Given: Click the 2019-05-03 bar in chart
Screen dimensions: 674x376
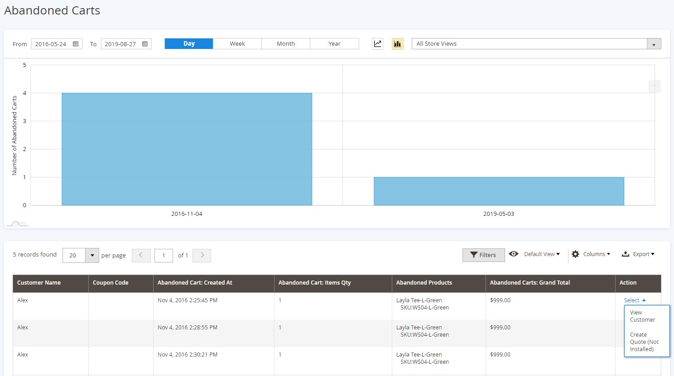Looking at the screenshot, I should (499, 191).
